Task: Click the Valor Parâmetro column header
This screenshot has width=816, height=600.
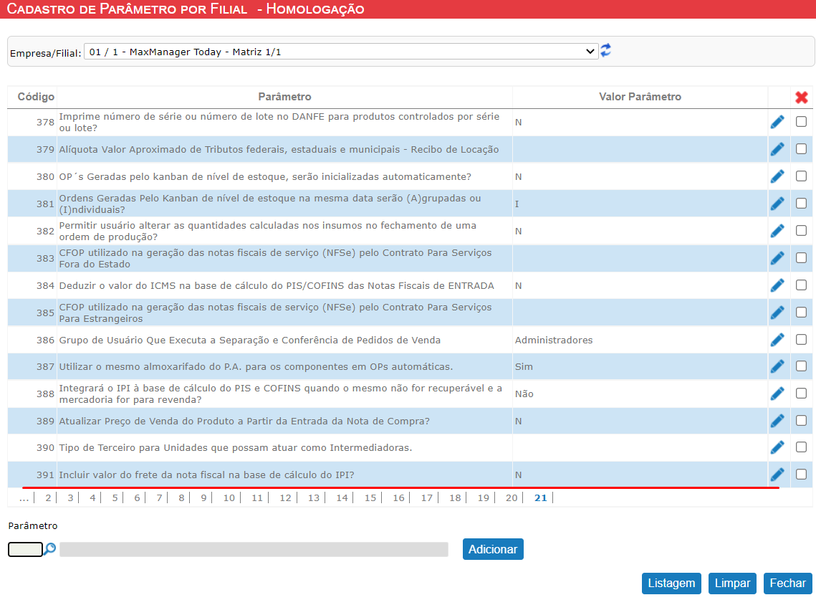Action: (640, 97)
